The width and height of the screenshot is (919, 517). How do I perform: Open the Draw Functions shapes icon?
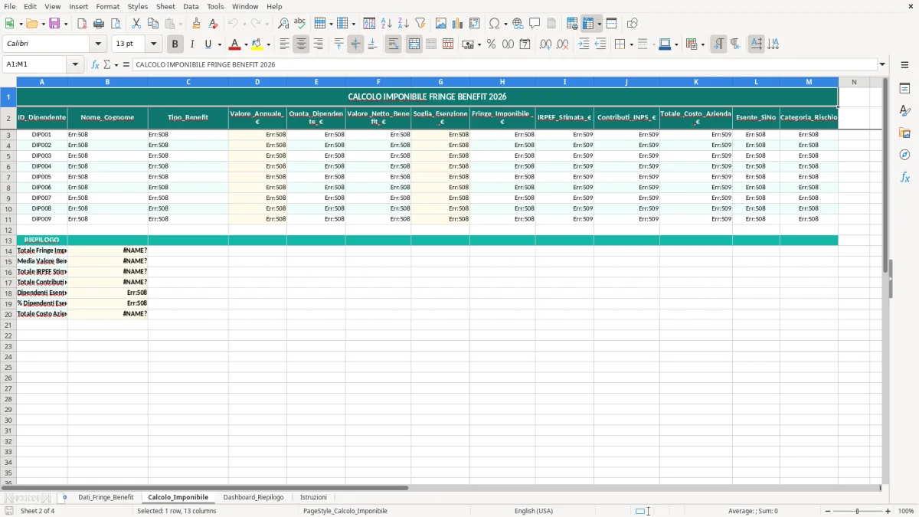point(632,24)
